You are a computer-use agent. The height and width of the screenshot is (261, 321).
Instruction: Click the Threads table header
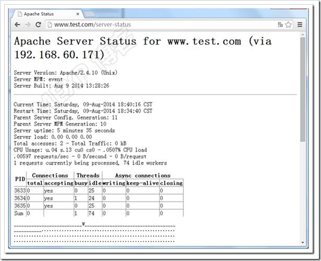(88, 175)
